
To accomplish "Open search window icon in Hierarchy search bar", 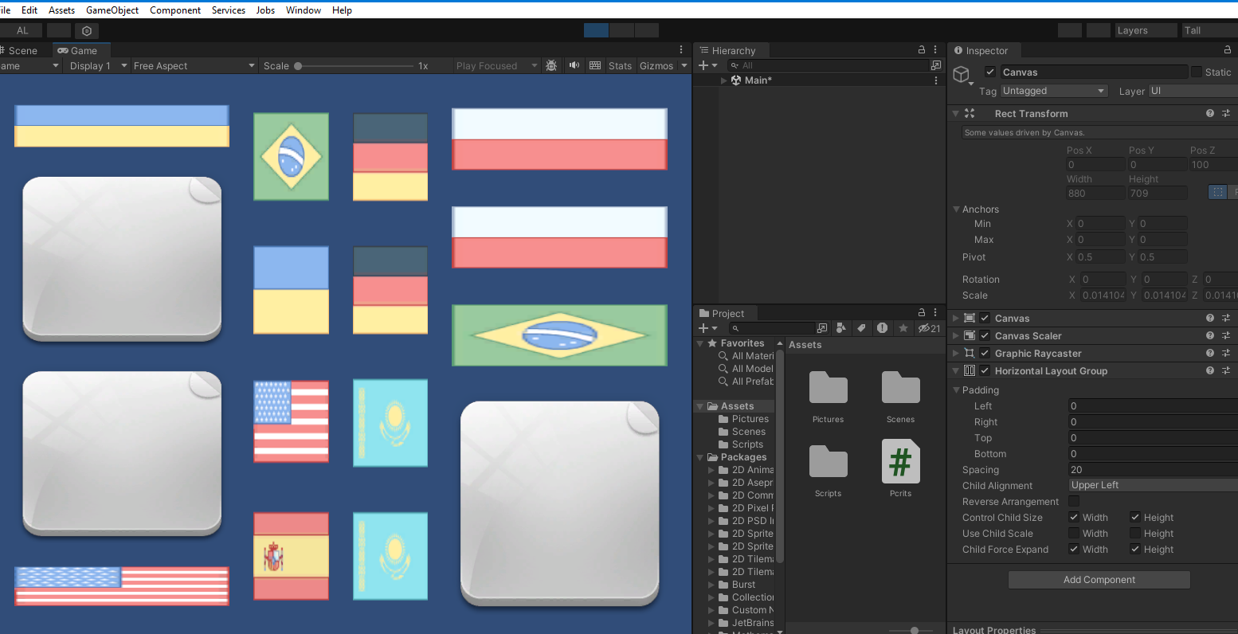I will tap(936, 65).
